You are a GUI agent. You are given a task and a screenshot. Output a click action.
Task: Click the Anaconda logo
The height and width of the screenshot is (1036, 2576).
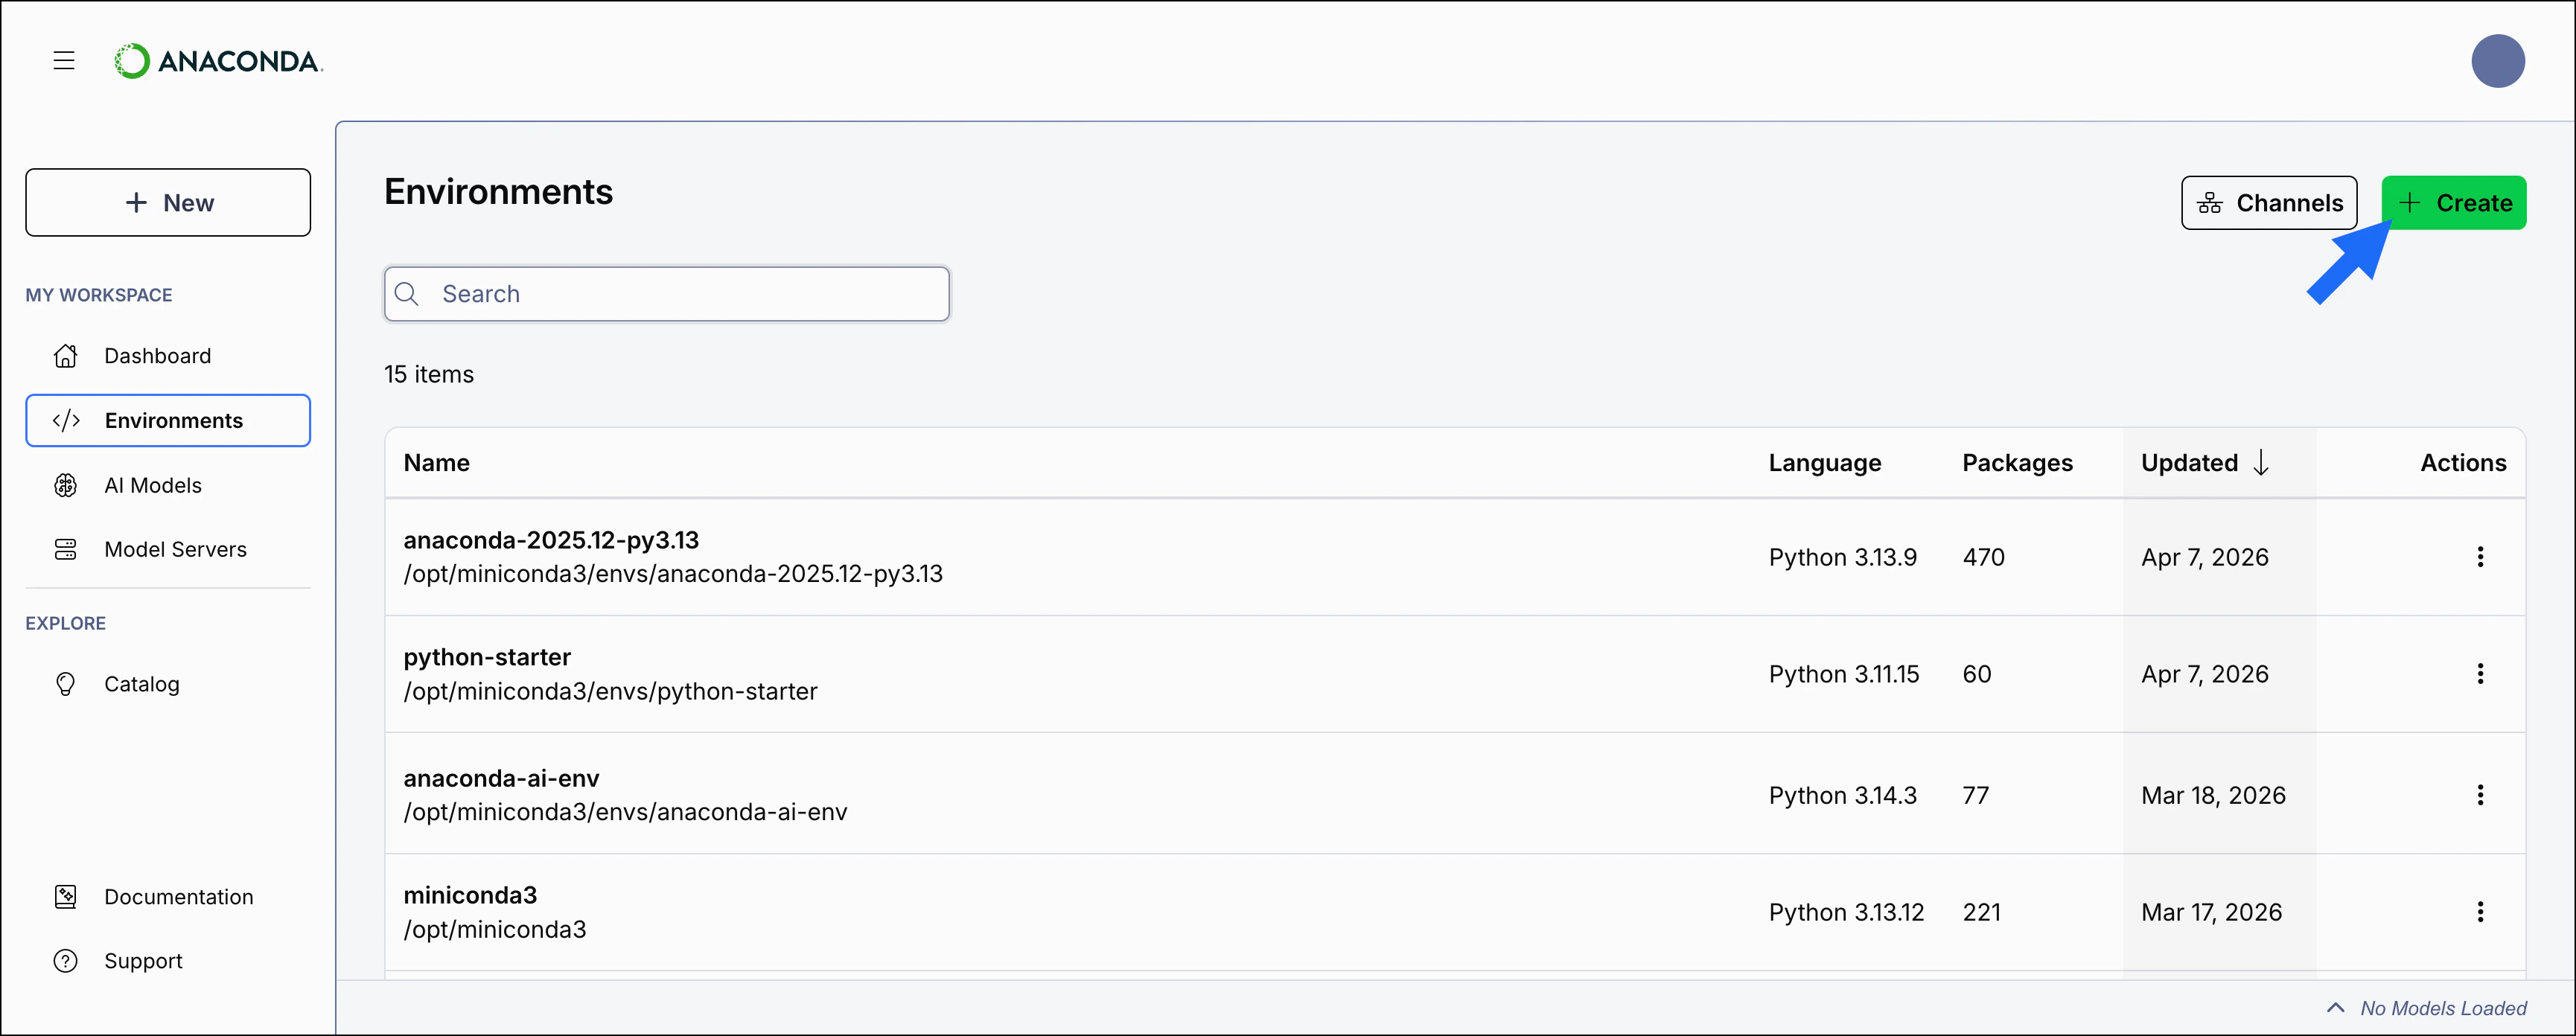coord(218,60)
